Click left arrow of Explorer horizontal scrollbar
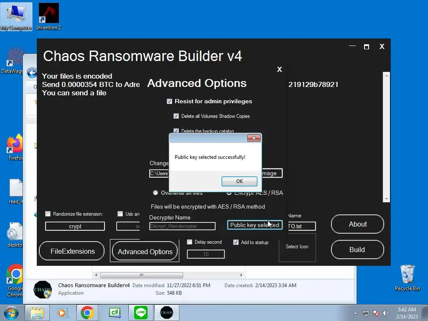 point(96,275)
